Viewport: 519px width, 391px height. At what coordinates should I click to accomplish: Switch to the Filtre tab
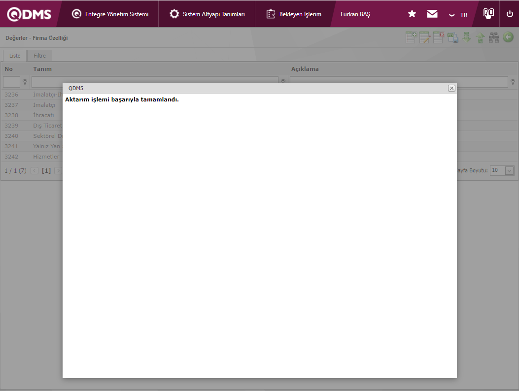[40, 56]
